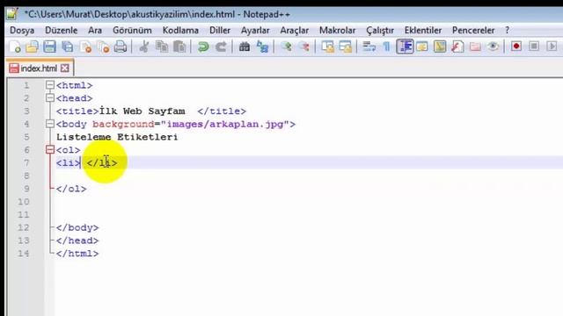
Task: Open the Düzenle menu
Action: click(x=61, y=31)
